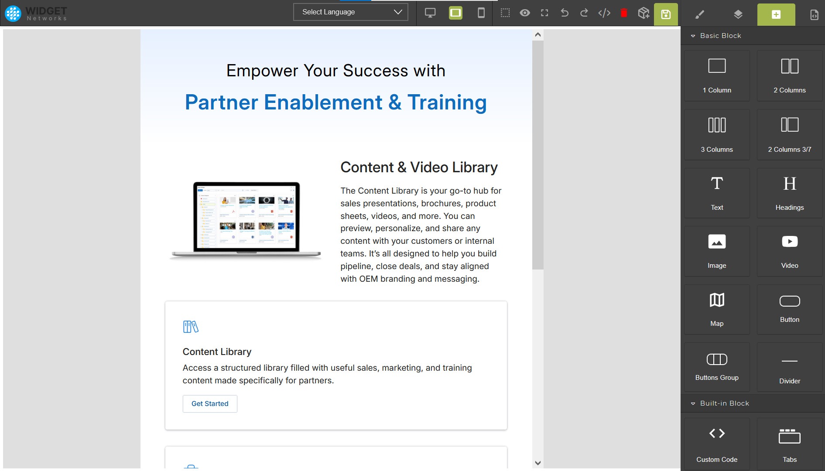Open the view code icon
Screen dimensions: 825x471
(604, 13)
